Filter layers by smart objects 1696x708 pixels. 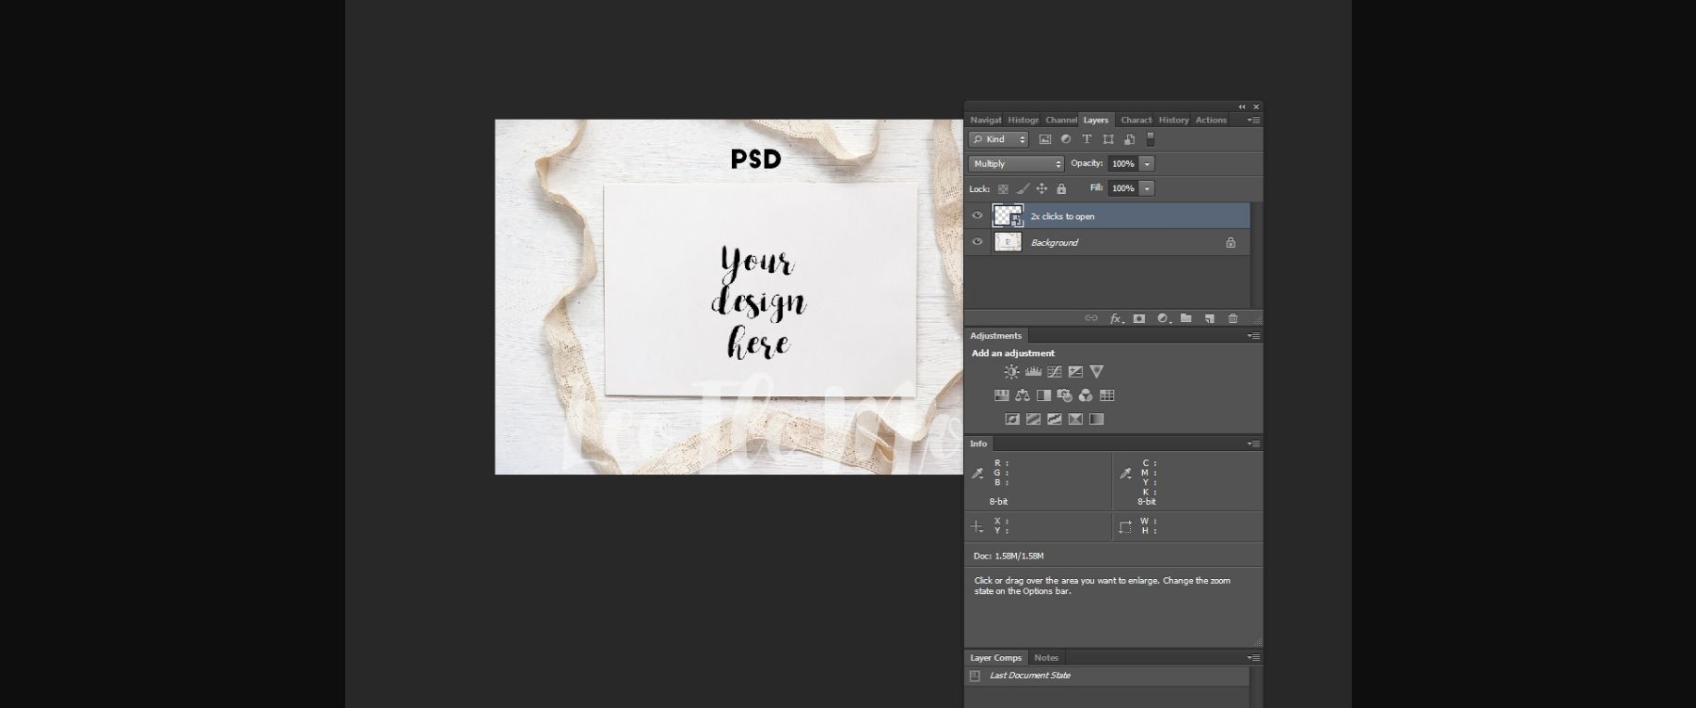click(1129, 139)
